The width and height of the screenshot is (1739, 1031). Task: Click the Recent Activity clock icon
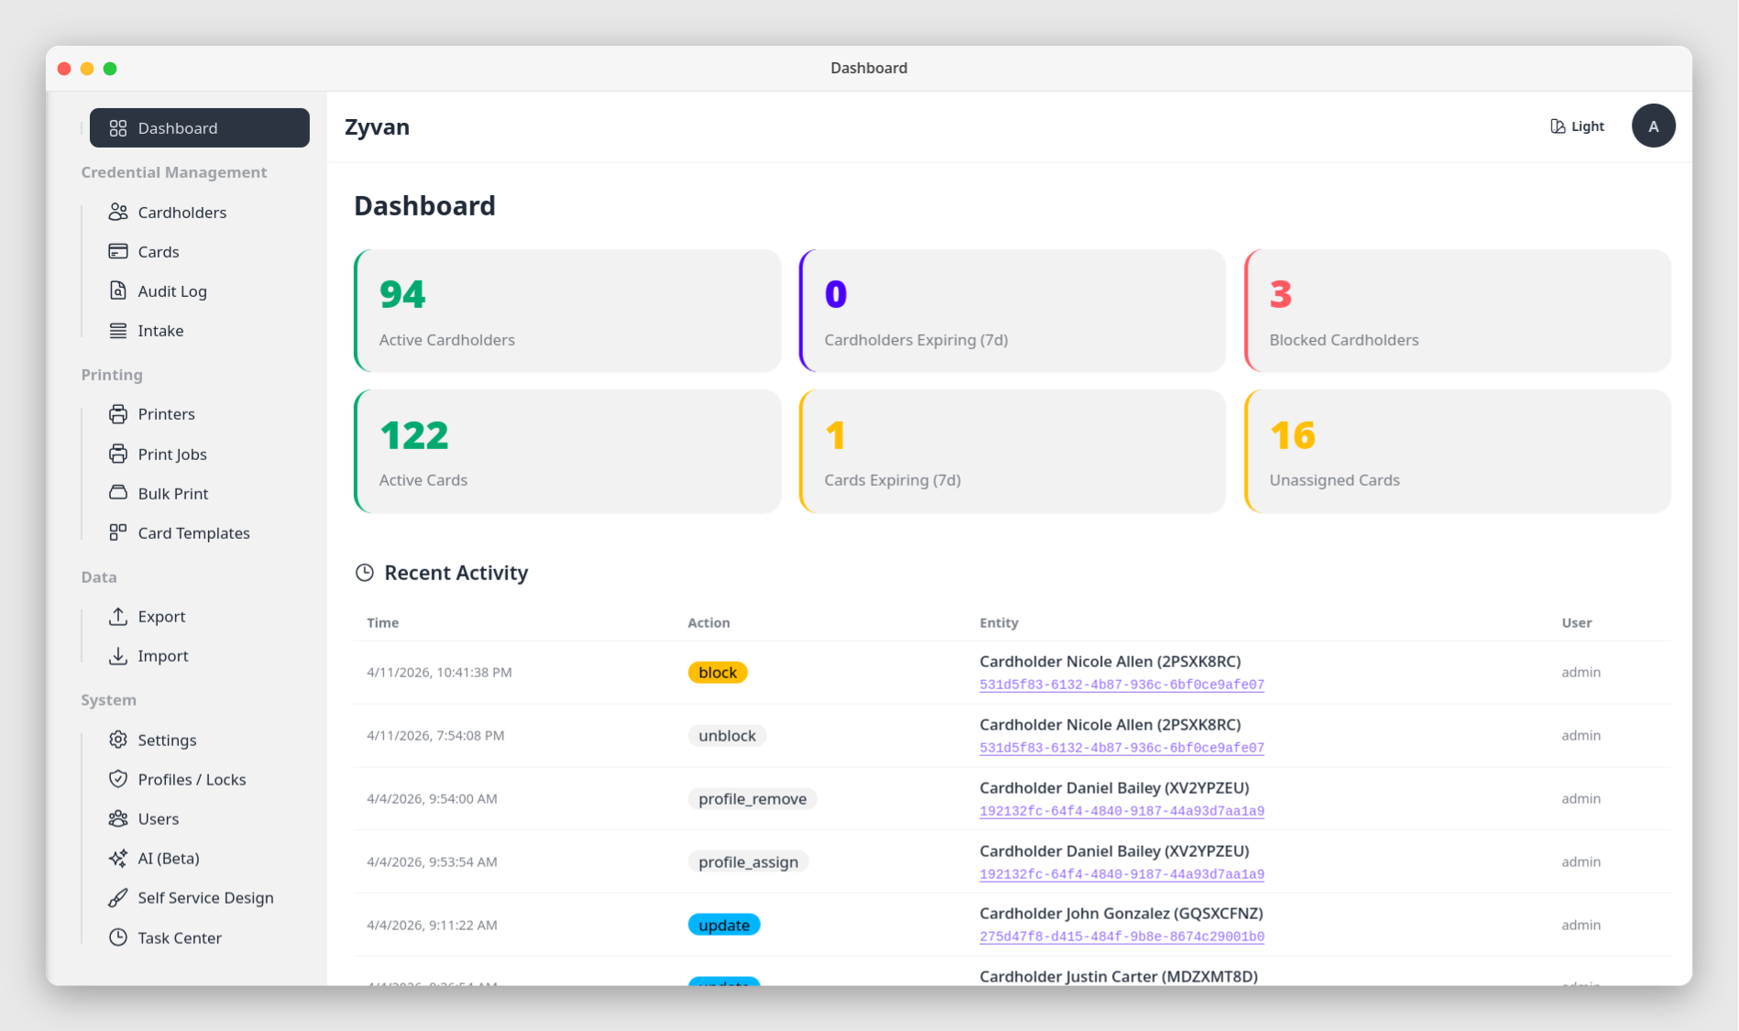coord(364,573)
